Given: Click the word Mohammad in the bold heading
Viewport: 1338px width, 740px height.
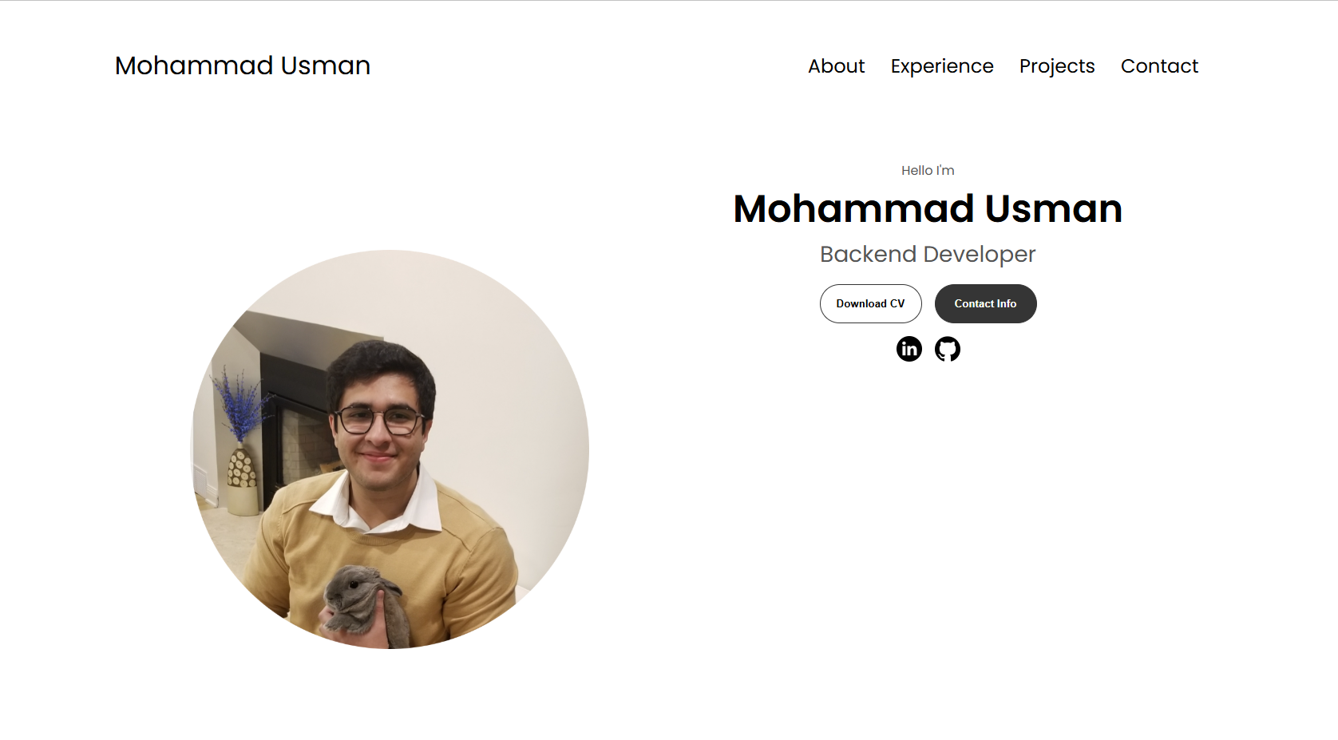Looking at the screenshot, I should tap(853, 209).
